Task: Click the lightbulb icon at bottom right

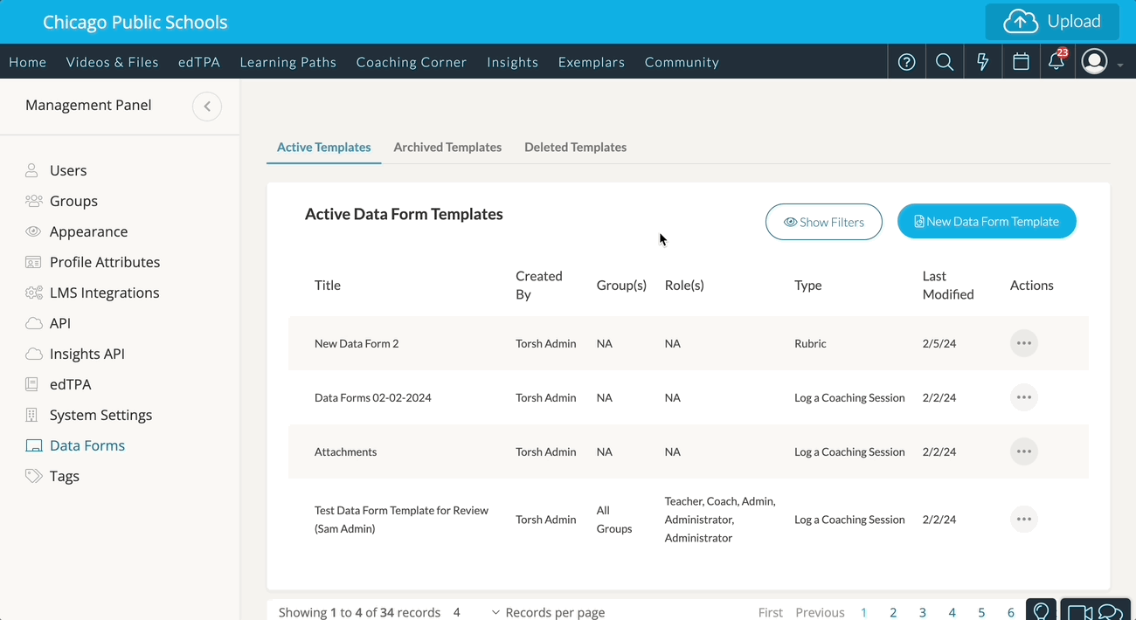Action: pos(1042,610)
